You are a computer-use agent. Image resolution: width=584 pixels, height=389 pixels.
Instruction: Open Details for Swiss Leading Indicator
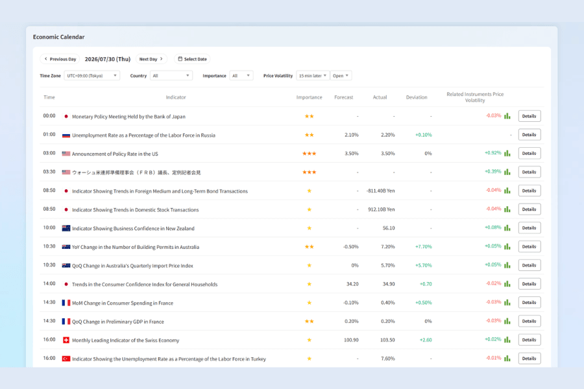pyautogui.click(x=529, y=340)
